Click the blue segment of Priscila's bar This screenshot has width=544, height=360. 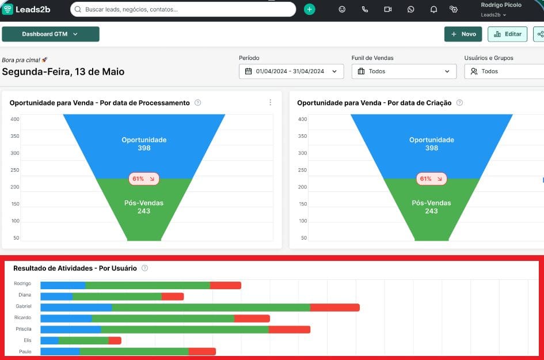click(x=71, y=329)
